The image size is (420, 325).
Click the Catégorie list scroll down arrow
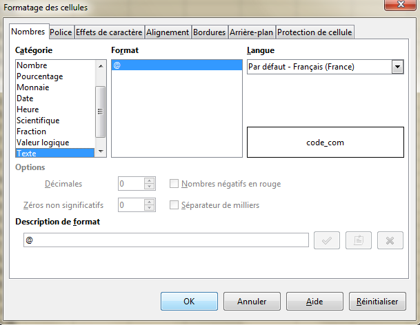tap(101, 151)
